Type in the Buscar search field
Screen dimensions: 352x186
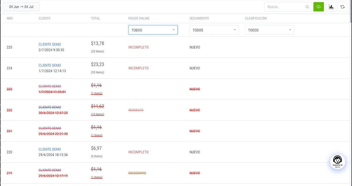point(285,7)
